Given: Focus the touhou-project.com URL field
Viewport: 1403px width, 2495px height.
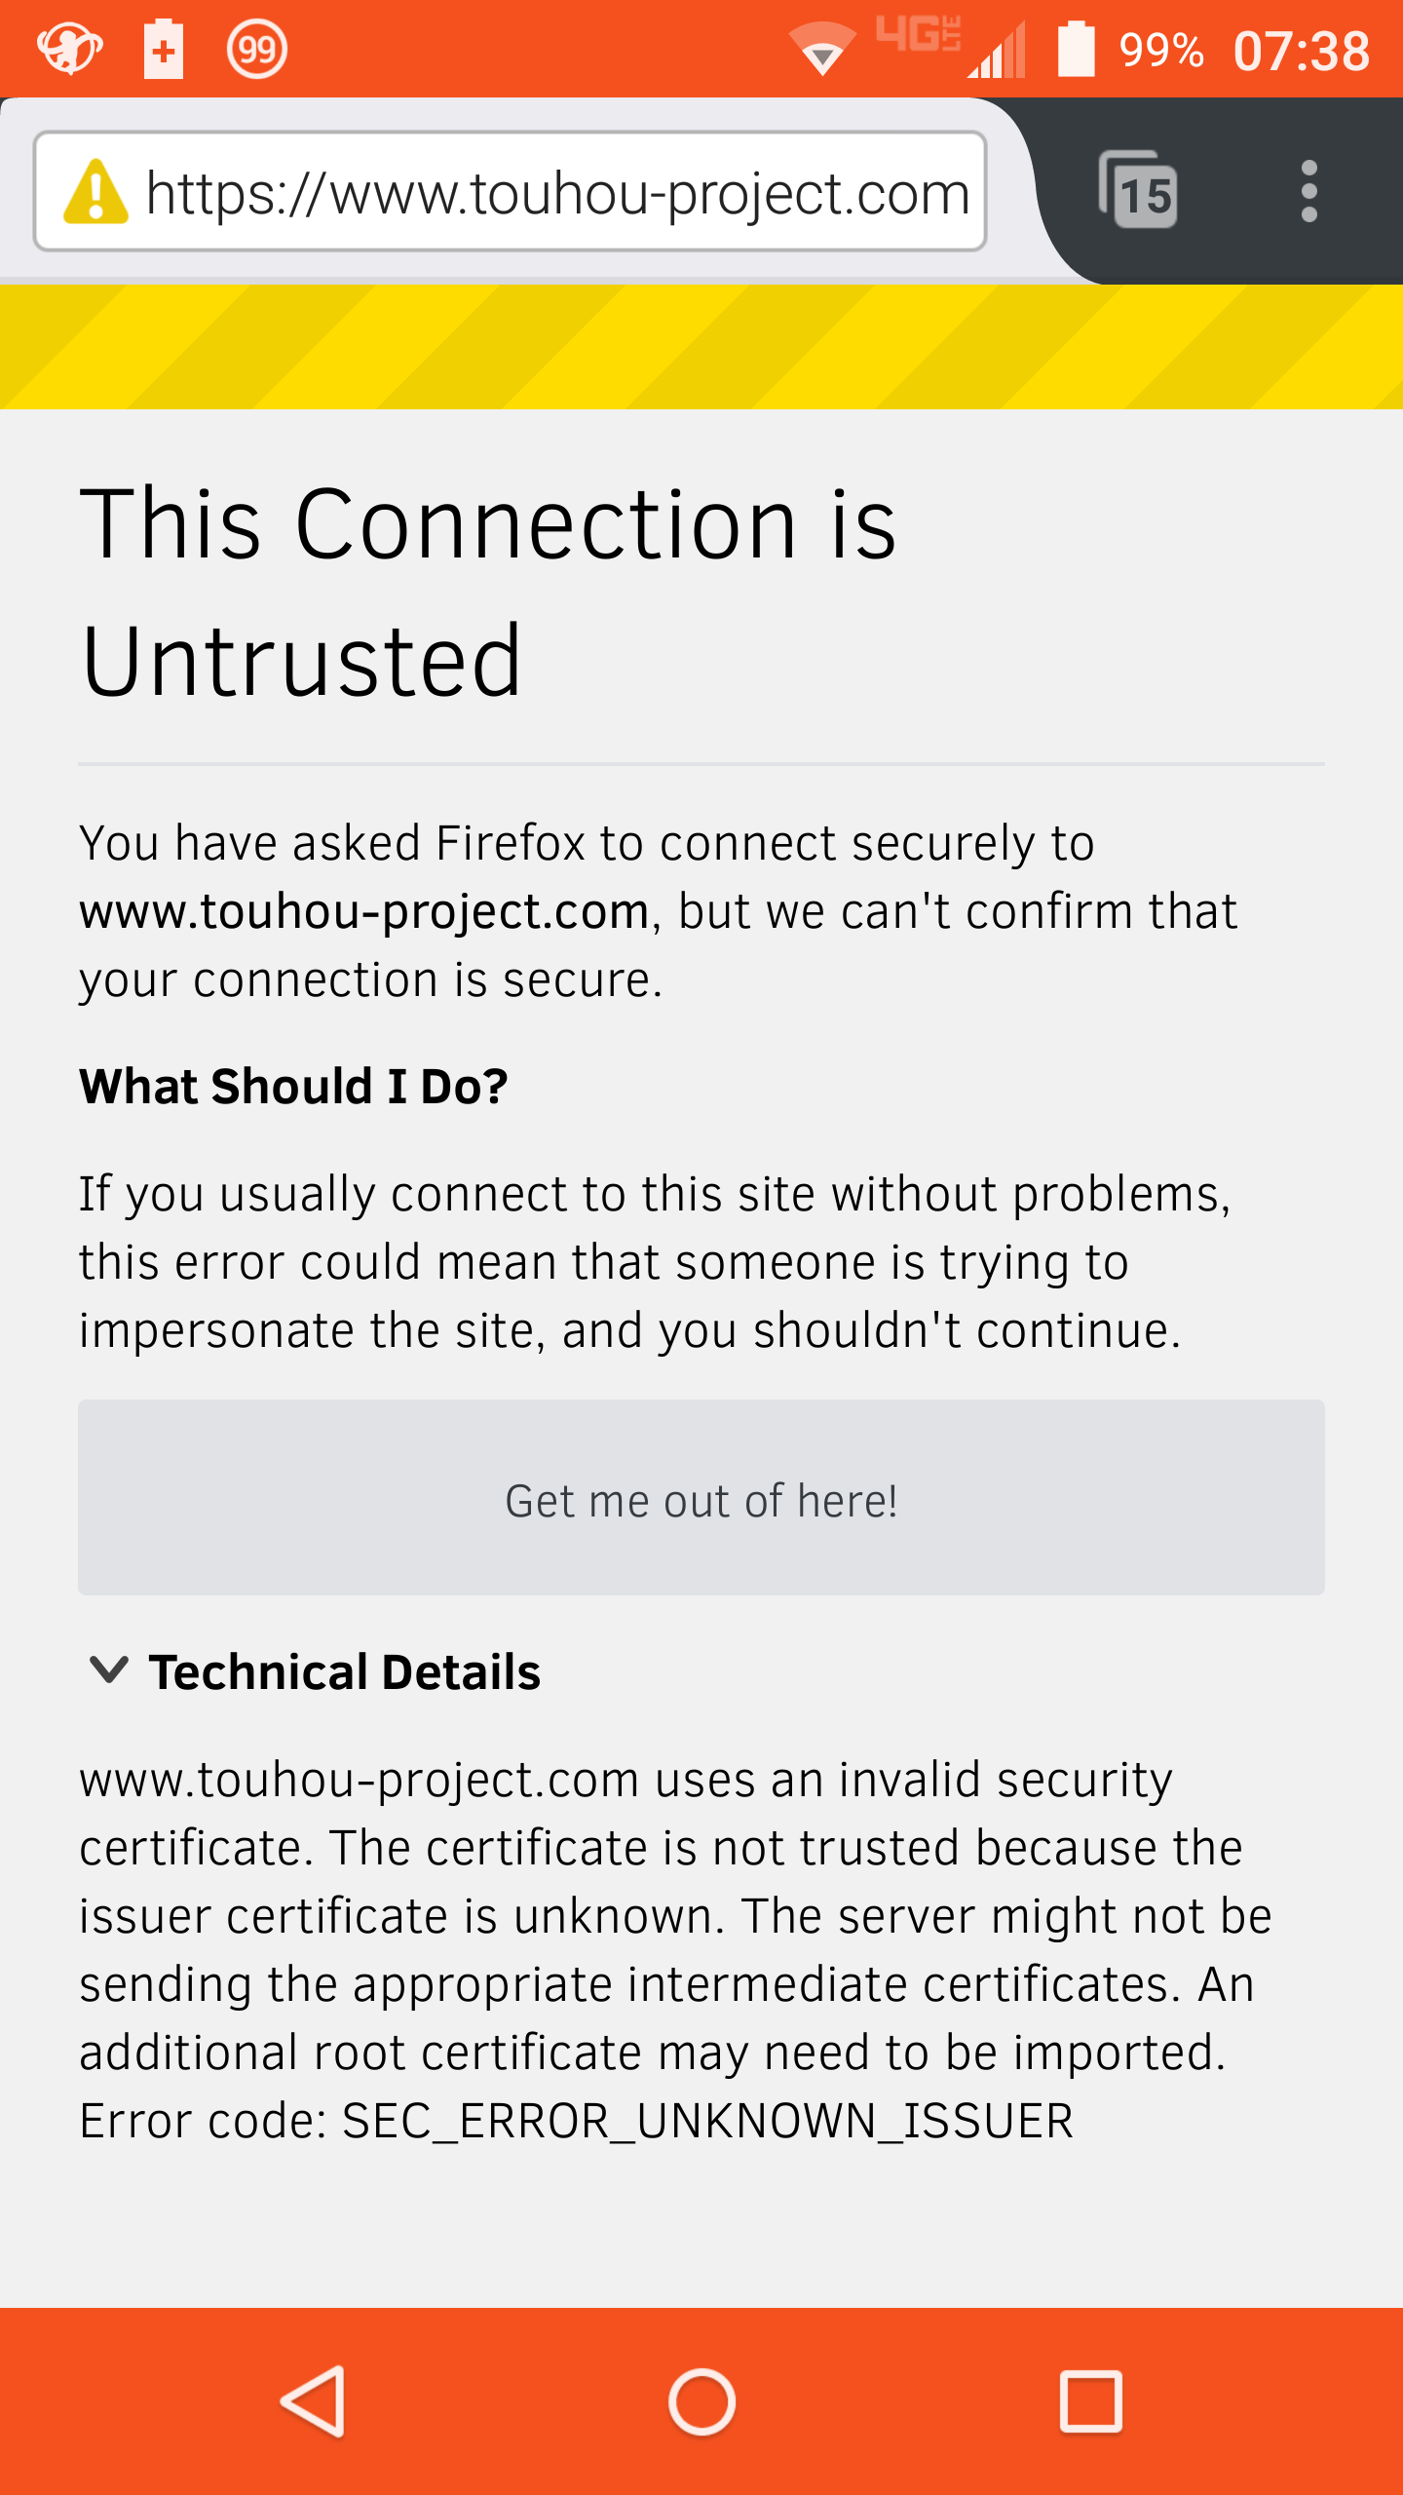Looking at the screenshot, I should pos(511,191).
